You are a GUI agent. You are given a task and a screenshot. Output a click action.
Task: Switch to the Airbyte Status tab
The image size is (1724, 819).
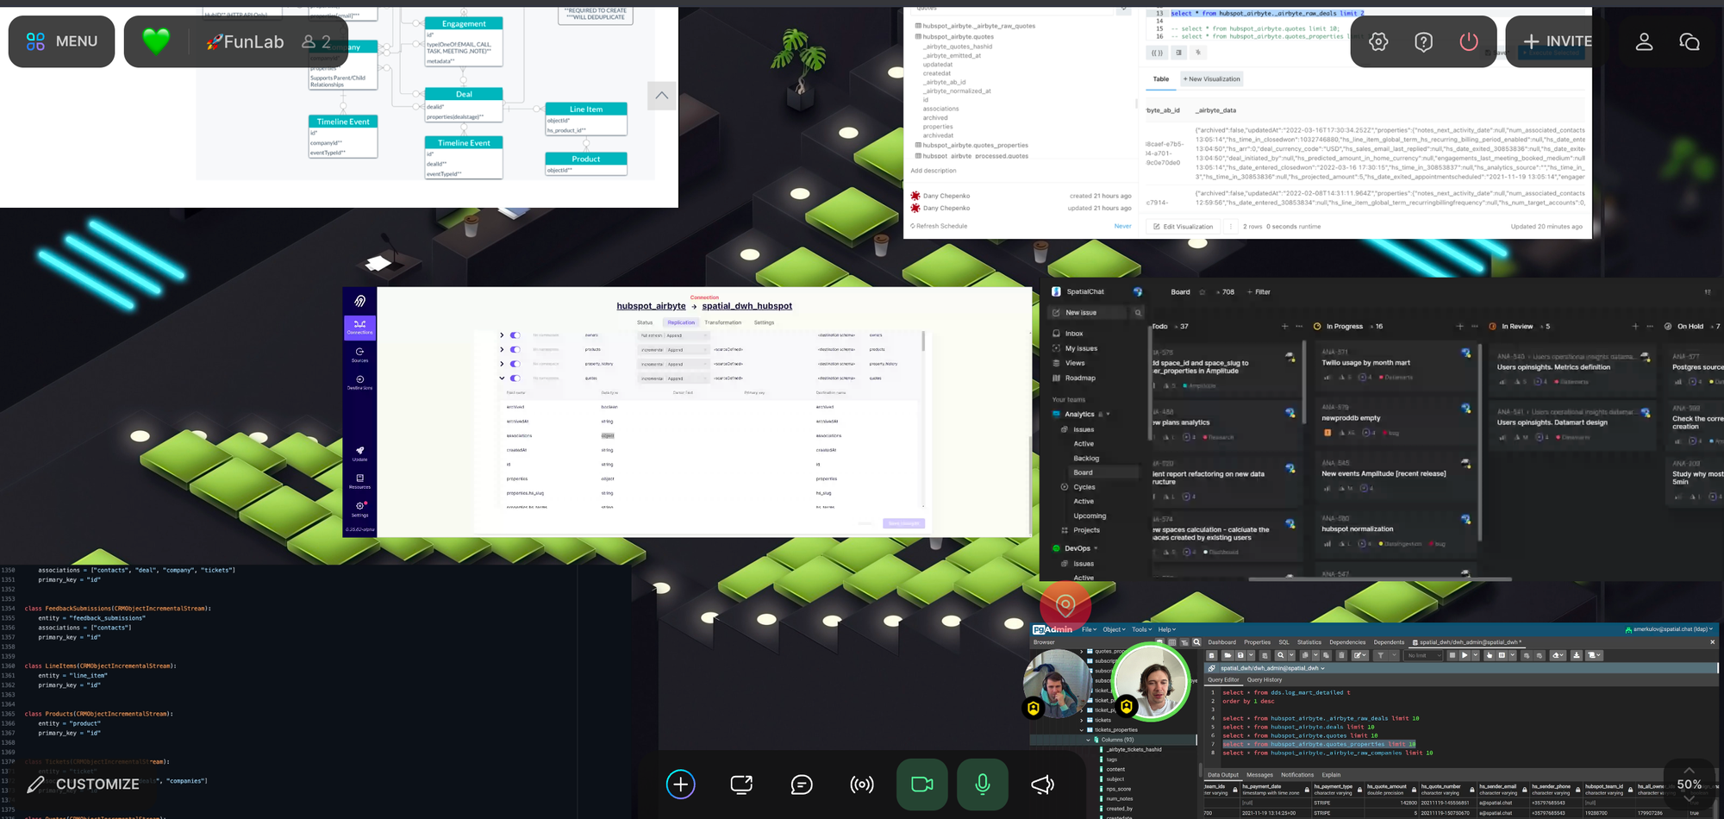click(x=645, y=322)
